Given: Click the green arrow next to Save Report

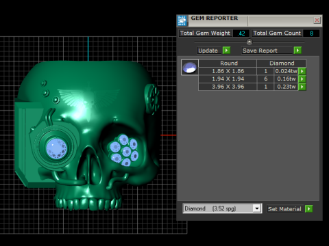Looking at the screenshot, I should (x=297, y=50).
